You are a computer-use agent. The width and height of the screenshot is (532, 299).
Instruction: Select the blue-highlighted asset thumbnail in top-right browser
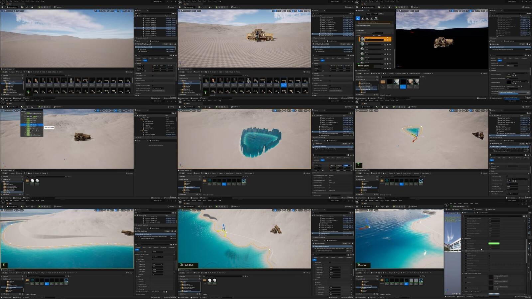coord(403,82)
